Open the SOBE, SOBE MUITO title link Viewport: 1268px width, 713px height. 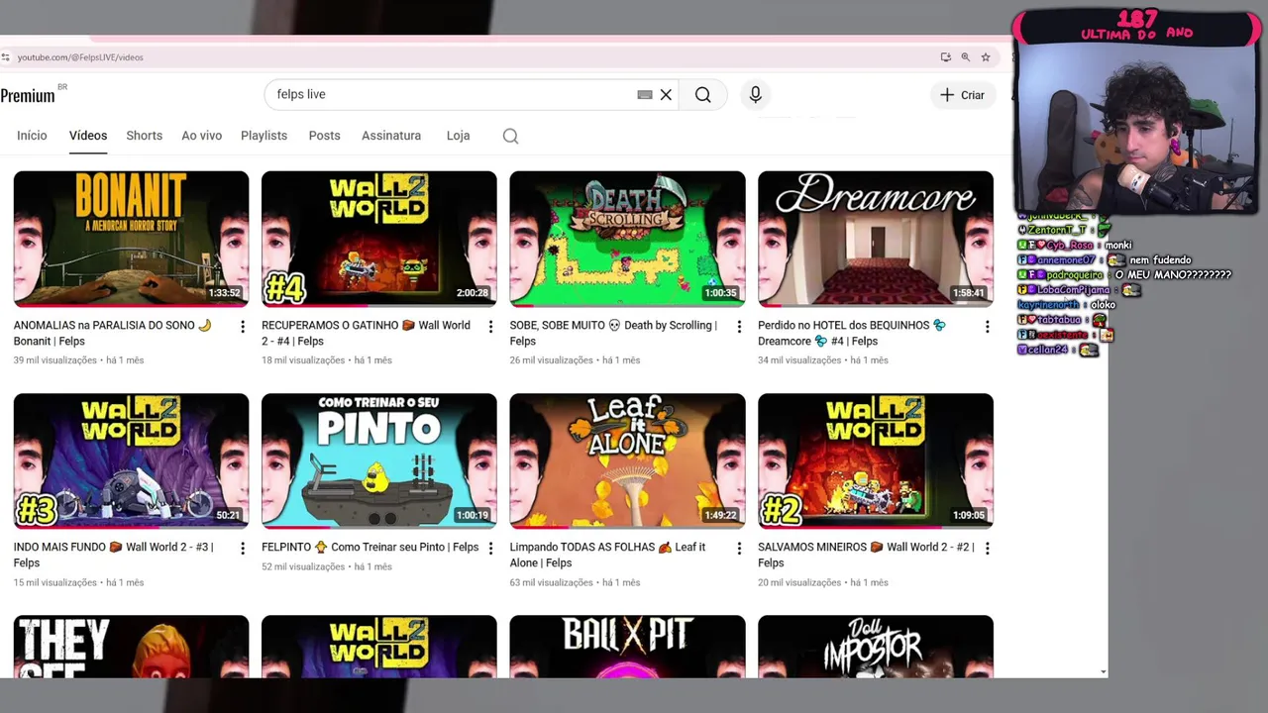click(x=613, y=333)
